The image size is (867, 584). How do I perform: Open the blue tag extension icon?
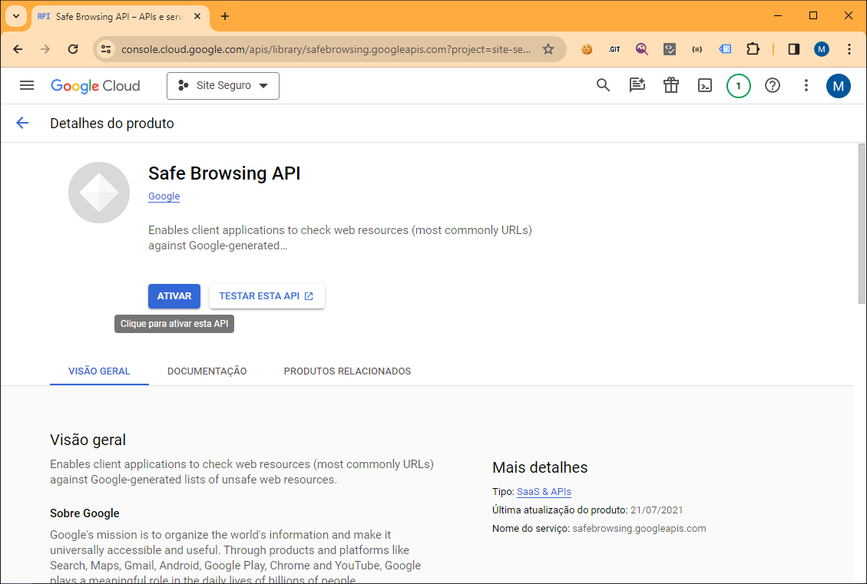[725, 49]
